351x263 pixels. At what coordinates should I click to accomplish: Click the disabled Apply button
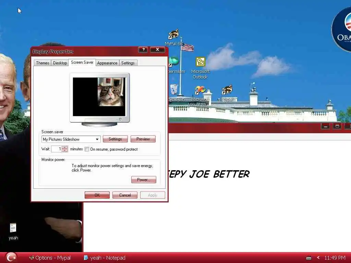pos(153,195)
